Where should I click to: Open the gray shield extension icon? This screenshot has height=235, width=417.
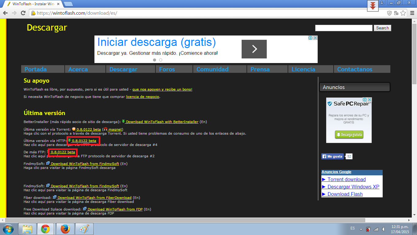[389, 13]
